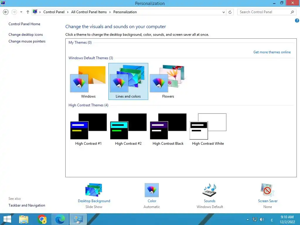The height and width of the screenshot is (225, 300).
Task: Restore down the Personalization window
Action: (282, 3)
